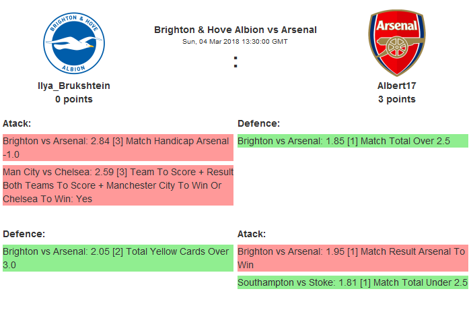This screenshot has width=471, height=310.
Task: Select the Southampton vs Stoke Under 2.5 bet
Action: pos(353,282)
